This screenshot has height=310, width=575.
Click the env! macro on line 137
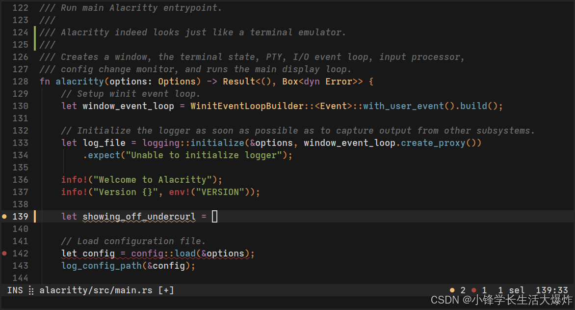click(180, 192)
